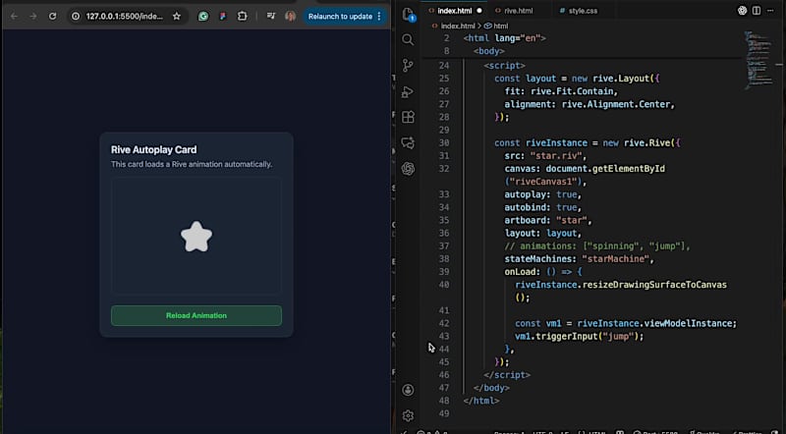Open the editor More Actions ellipsis

770,11
